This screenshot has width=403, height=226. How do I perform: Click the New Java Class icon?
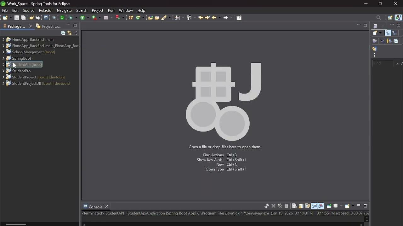pyautogui.click(x=138, y=18)
